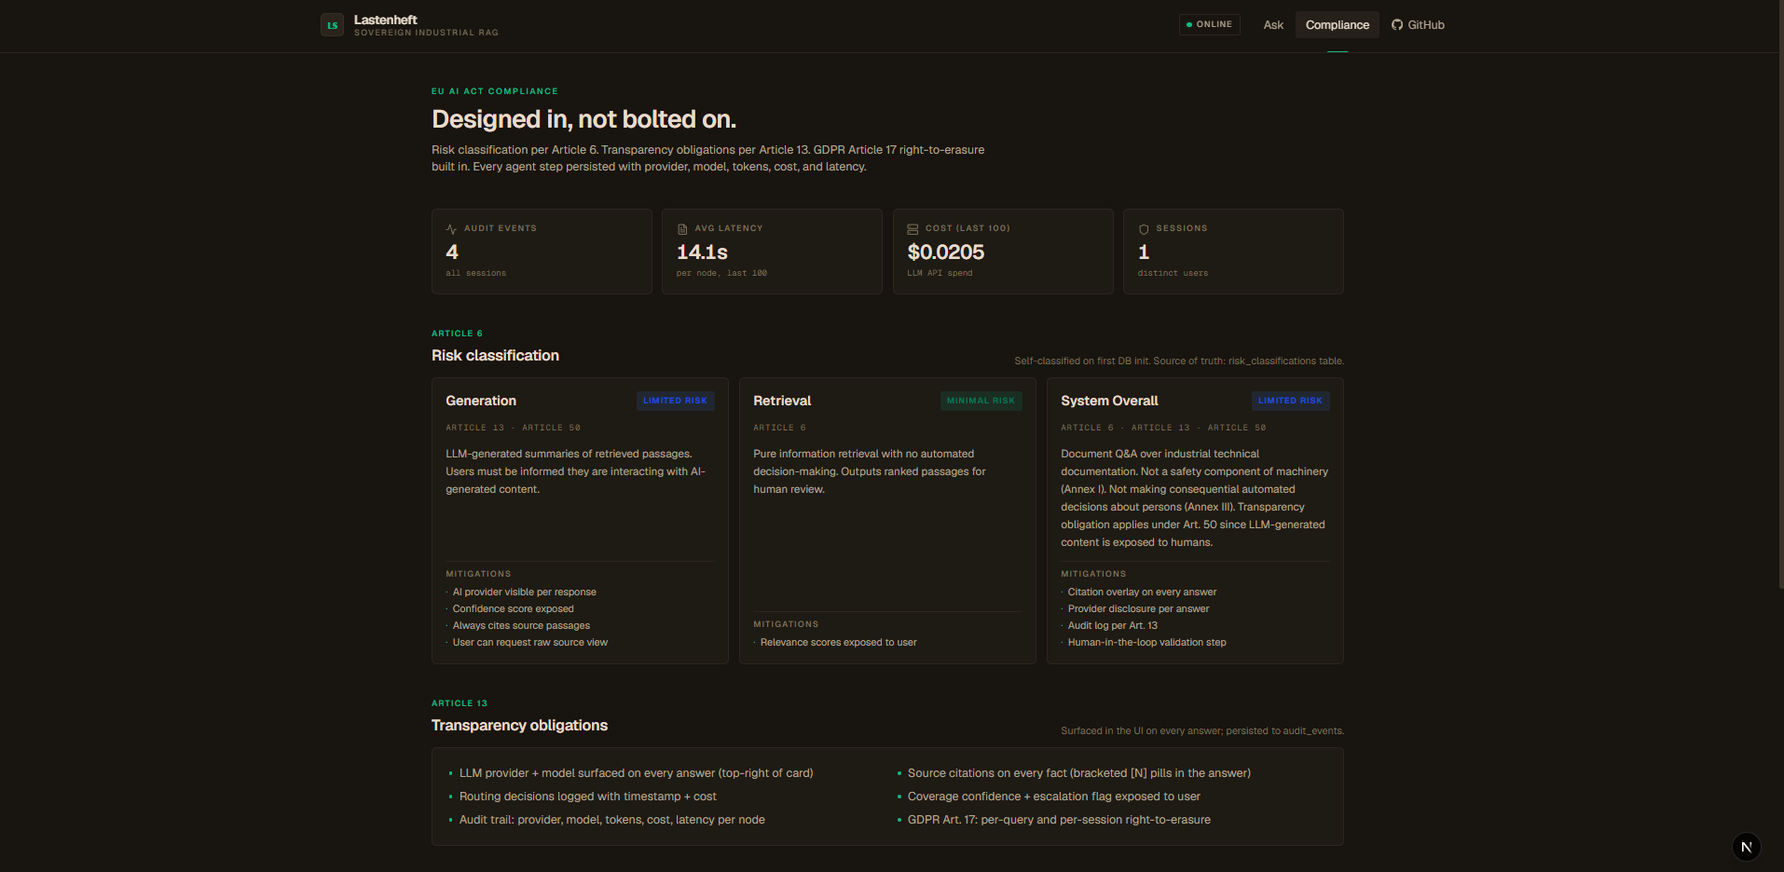The width and height of the screenshot is (1784, 872).
Task: Click the Audit Events pulse icon
Action: coord(451,229)
